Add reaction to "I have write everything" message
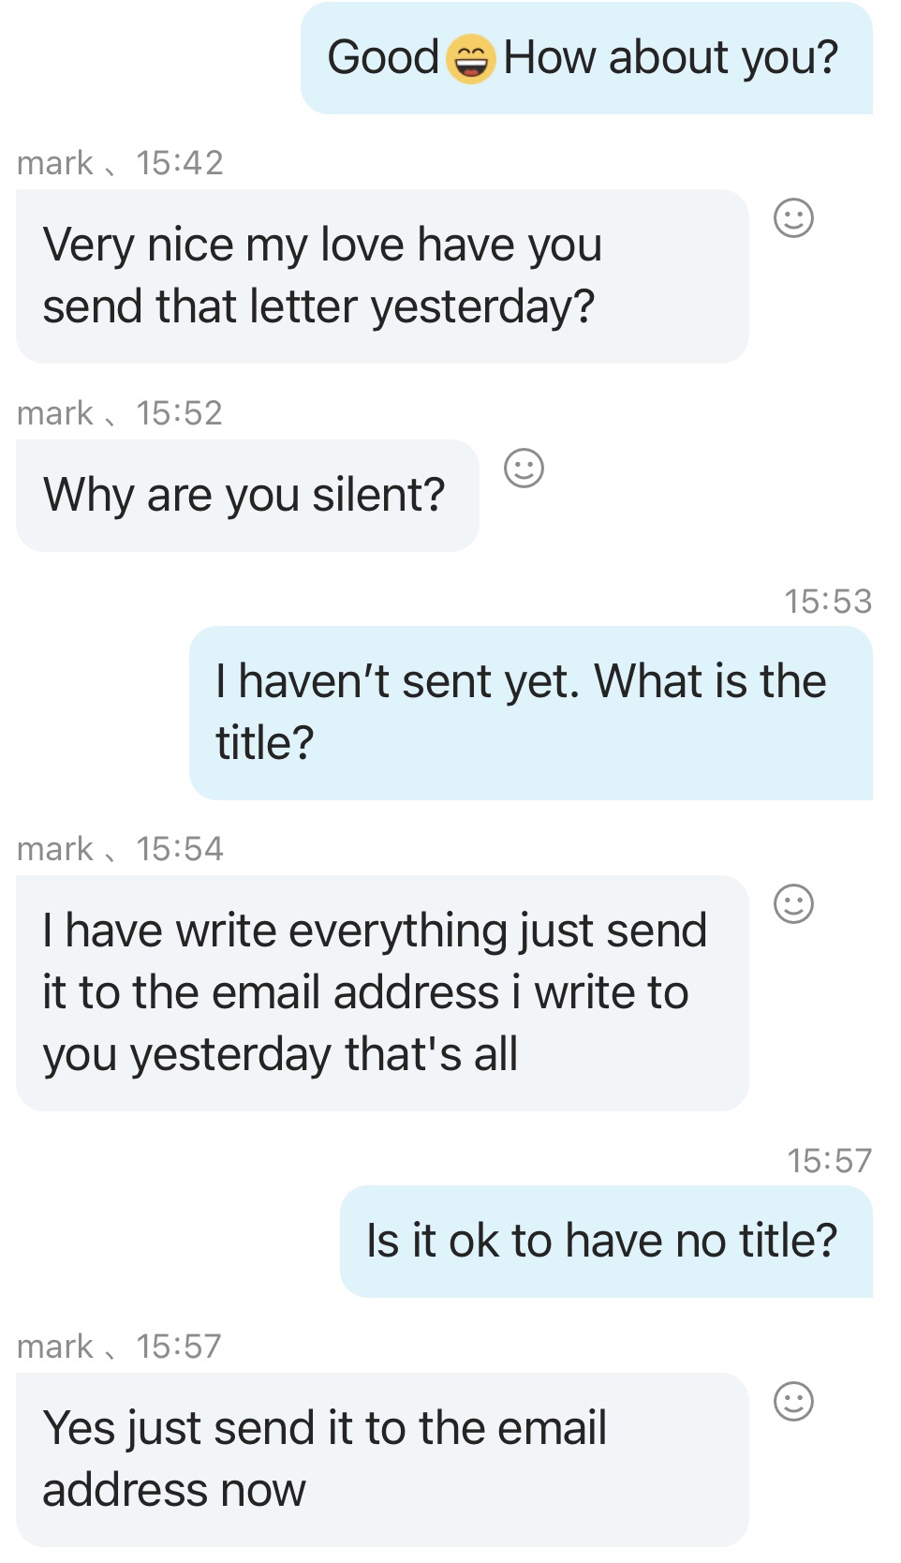 pos(793,904)
